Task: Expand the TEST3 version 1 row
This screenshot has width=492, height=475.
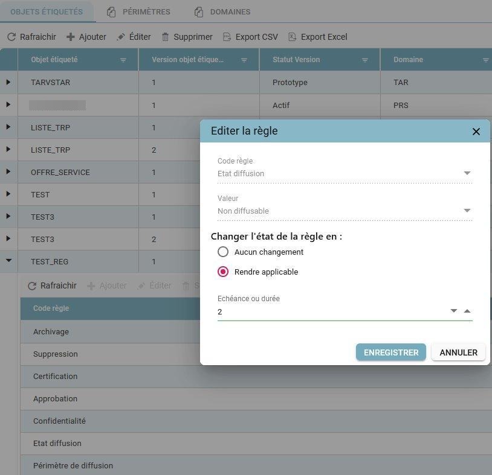Action: tap(8, 216)
